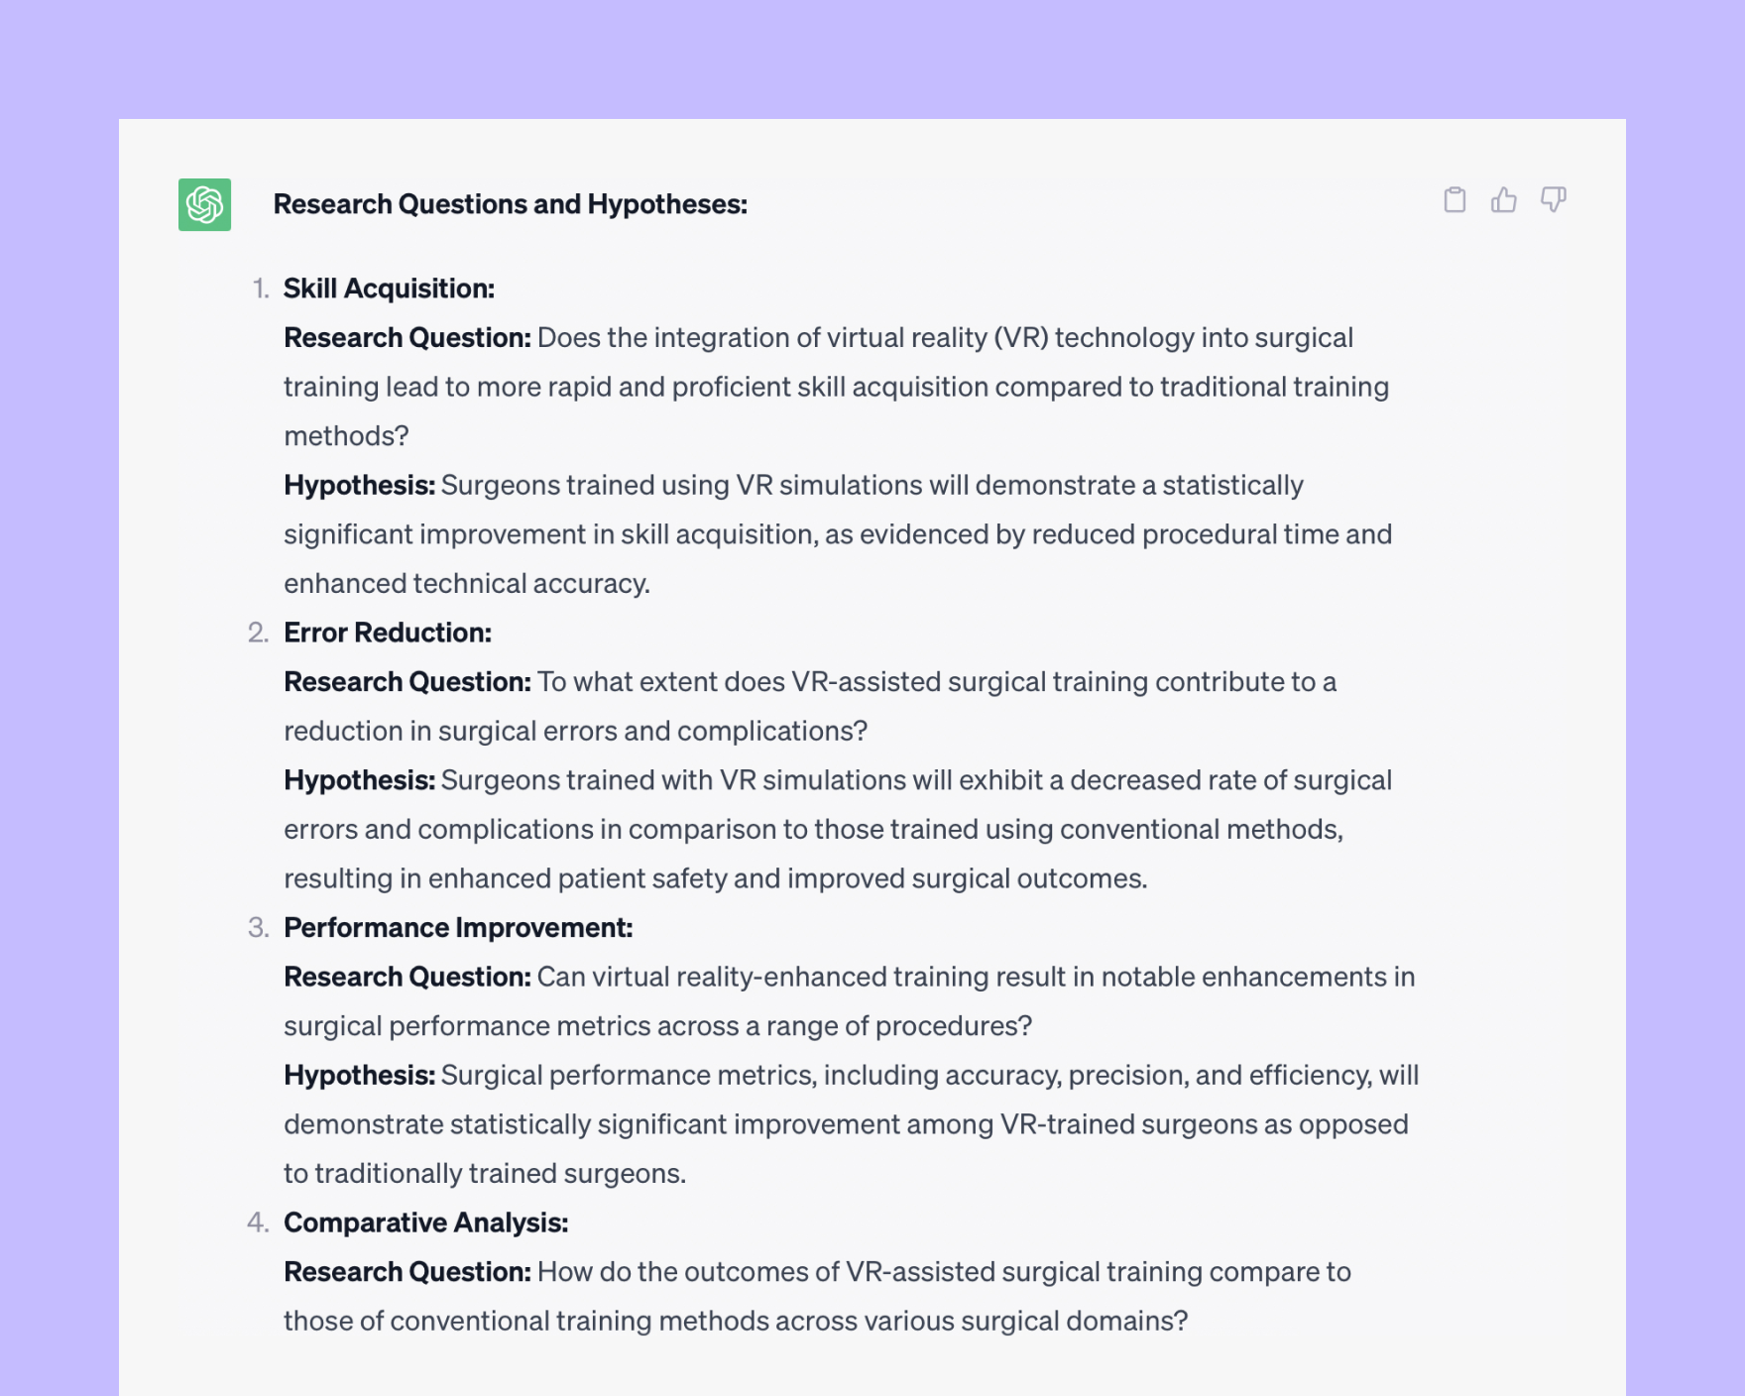Select the 'Performance Improvement' heading
Viewport: 1745px width, 1396px height.
pos(457,927)
